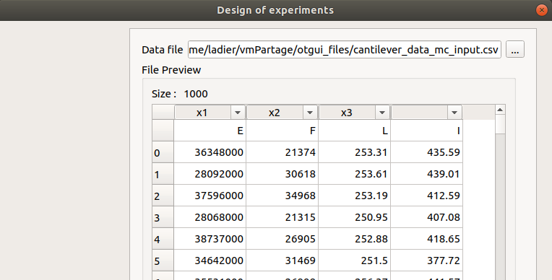The image size is (552, 280).
Task: Select row header 0
Action: [163, 152]
